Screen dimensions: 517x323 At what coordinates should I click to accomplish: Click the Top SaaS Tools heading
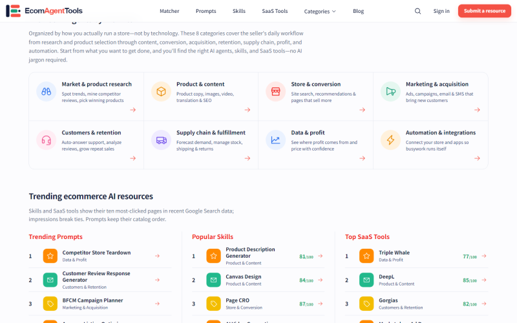pos(367,236)
